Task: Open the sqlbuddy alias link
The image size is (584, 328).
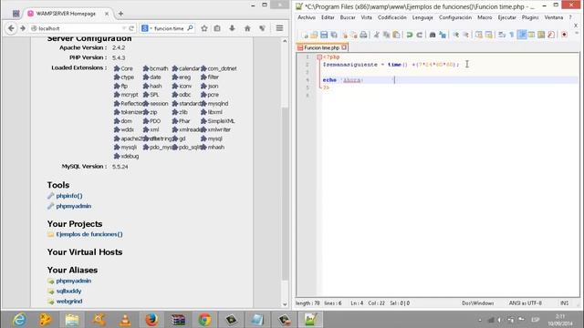Action: click(69, 292)
